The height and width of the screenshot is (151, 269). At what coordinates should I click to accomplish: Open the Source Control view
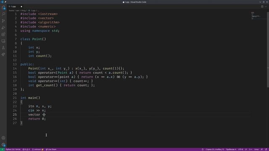3,21
